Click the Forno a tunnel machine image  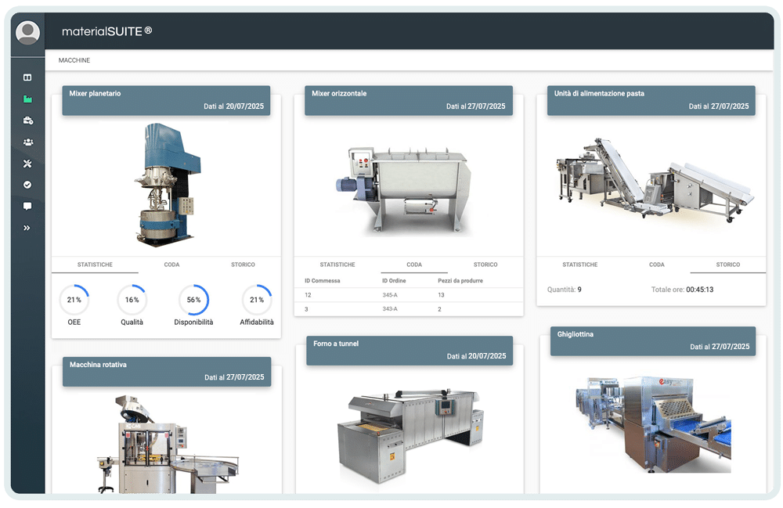(x=408, y=434)
